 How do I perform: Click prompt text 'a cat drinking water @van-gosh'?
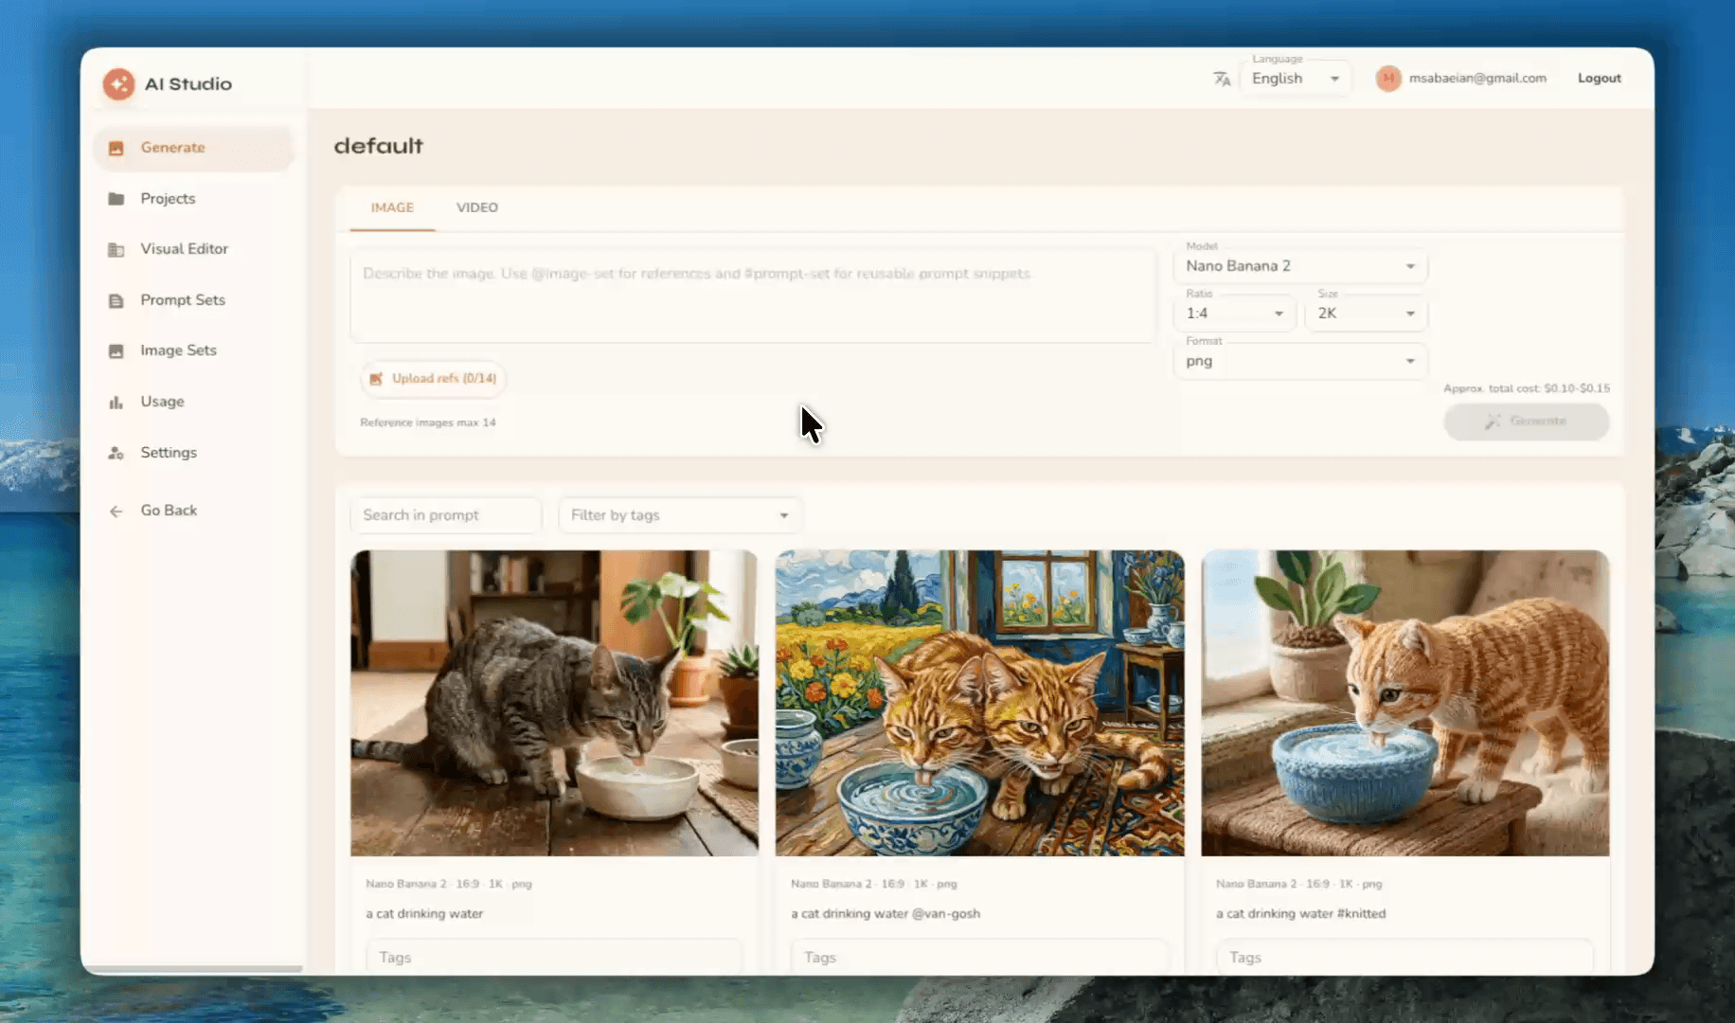coord(885,914)
